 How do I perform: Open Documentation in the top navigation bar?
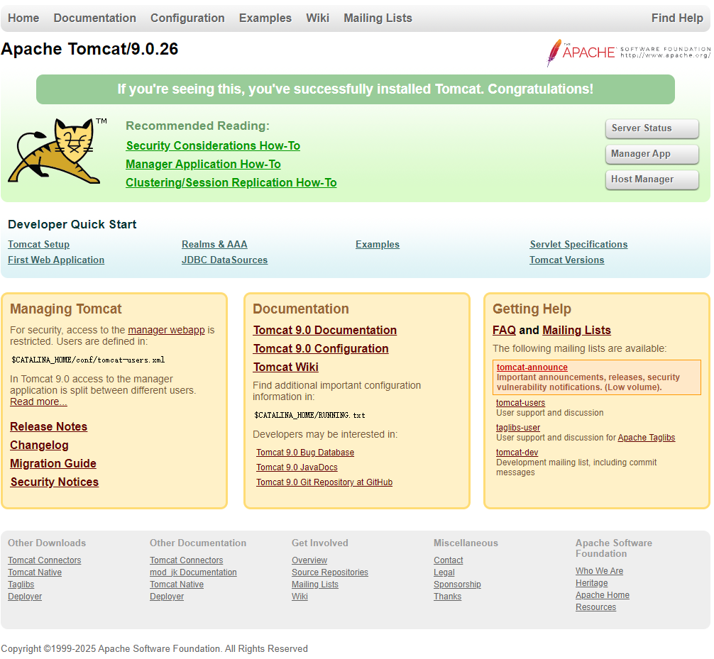coord(94,18)
